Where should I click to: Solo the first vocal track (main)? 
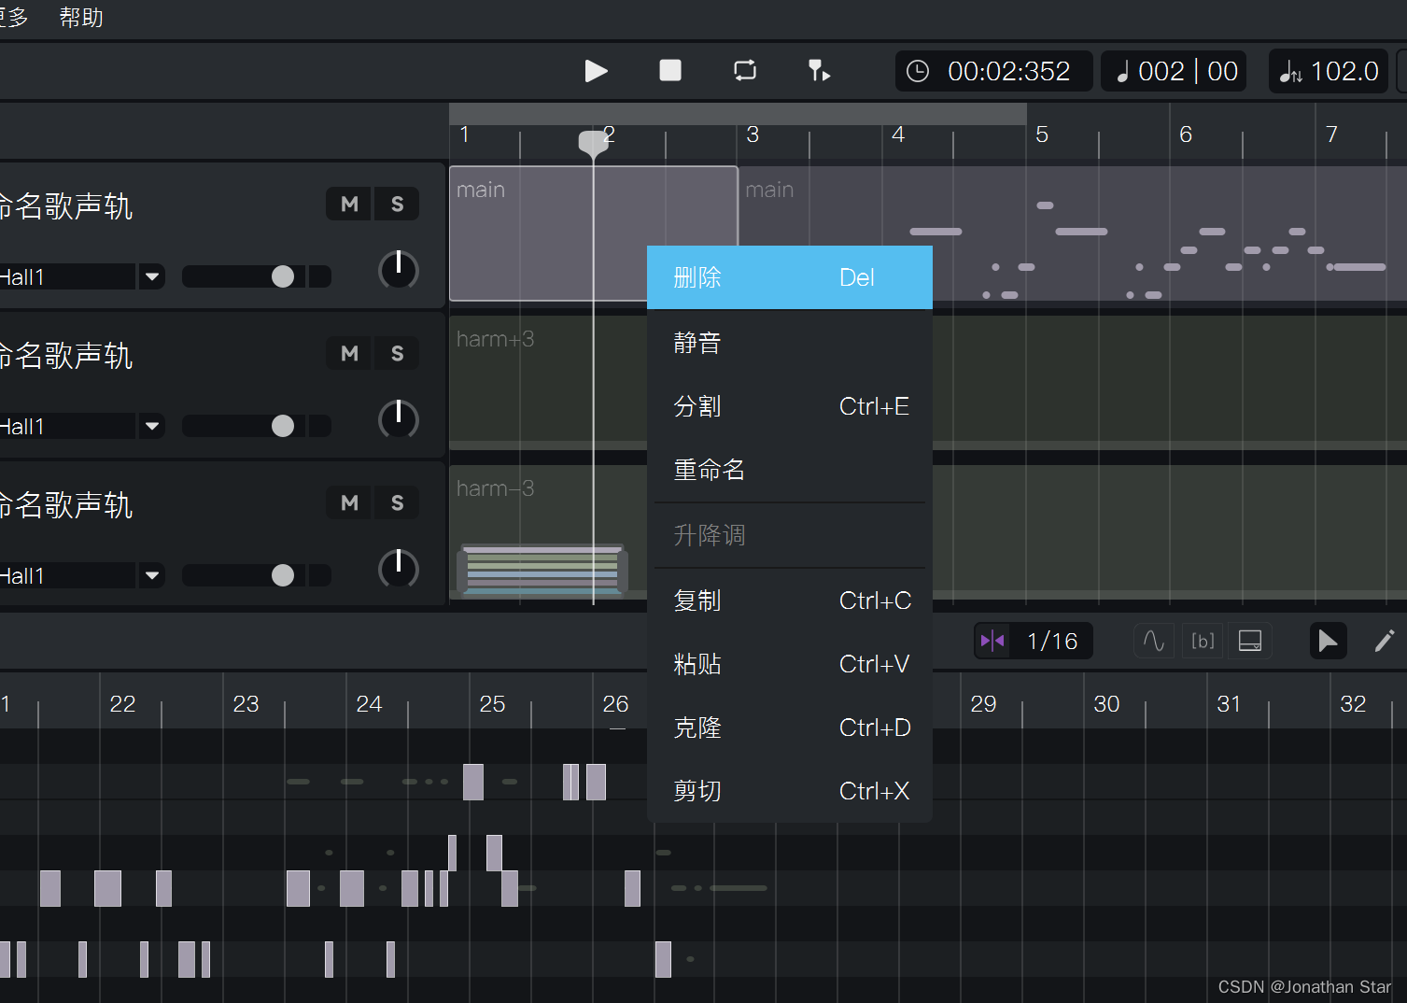[x=397, y=204]
